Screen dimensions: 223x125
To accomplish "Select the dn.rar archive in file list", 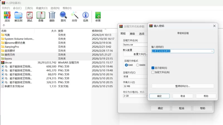I will coord(8,63).
